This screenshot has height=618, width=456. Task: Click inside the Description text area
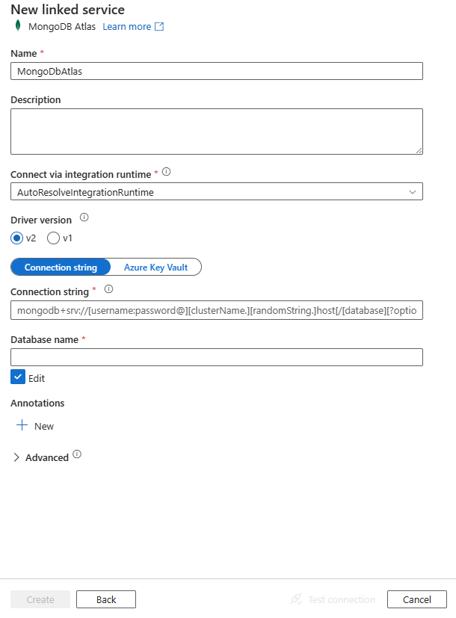tap(217, 131)
